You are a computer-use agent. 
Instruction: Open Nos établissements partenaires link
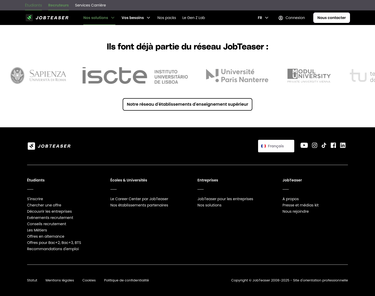click(x=139, y=205)
